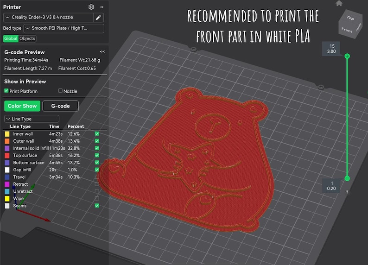This screenshot has width=368, height=265.
Task: Open the Bed type dropdown
Action: coord(64,28)
